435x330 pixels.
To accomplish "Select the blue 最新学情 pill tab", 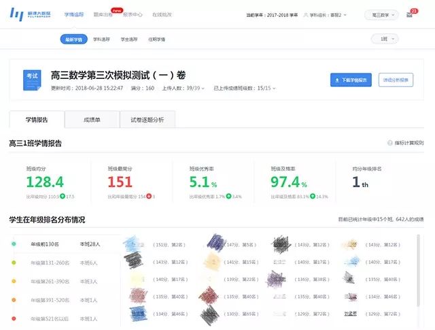I will coord(74,39).
